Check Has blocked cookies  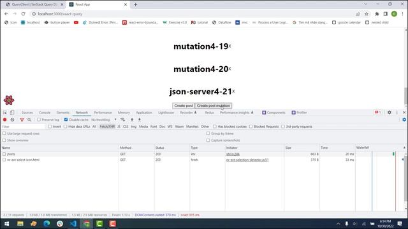(x=215, y=127)
